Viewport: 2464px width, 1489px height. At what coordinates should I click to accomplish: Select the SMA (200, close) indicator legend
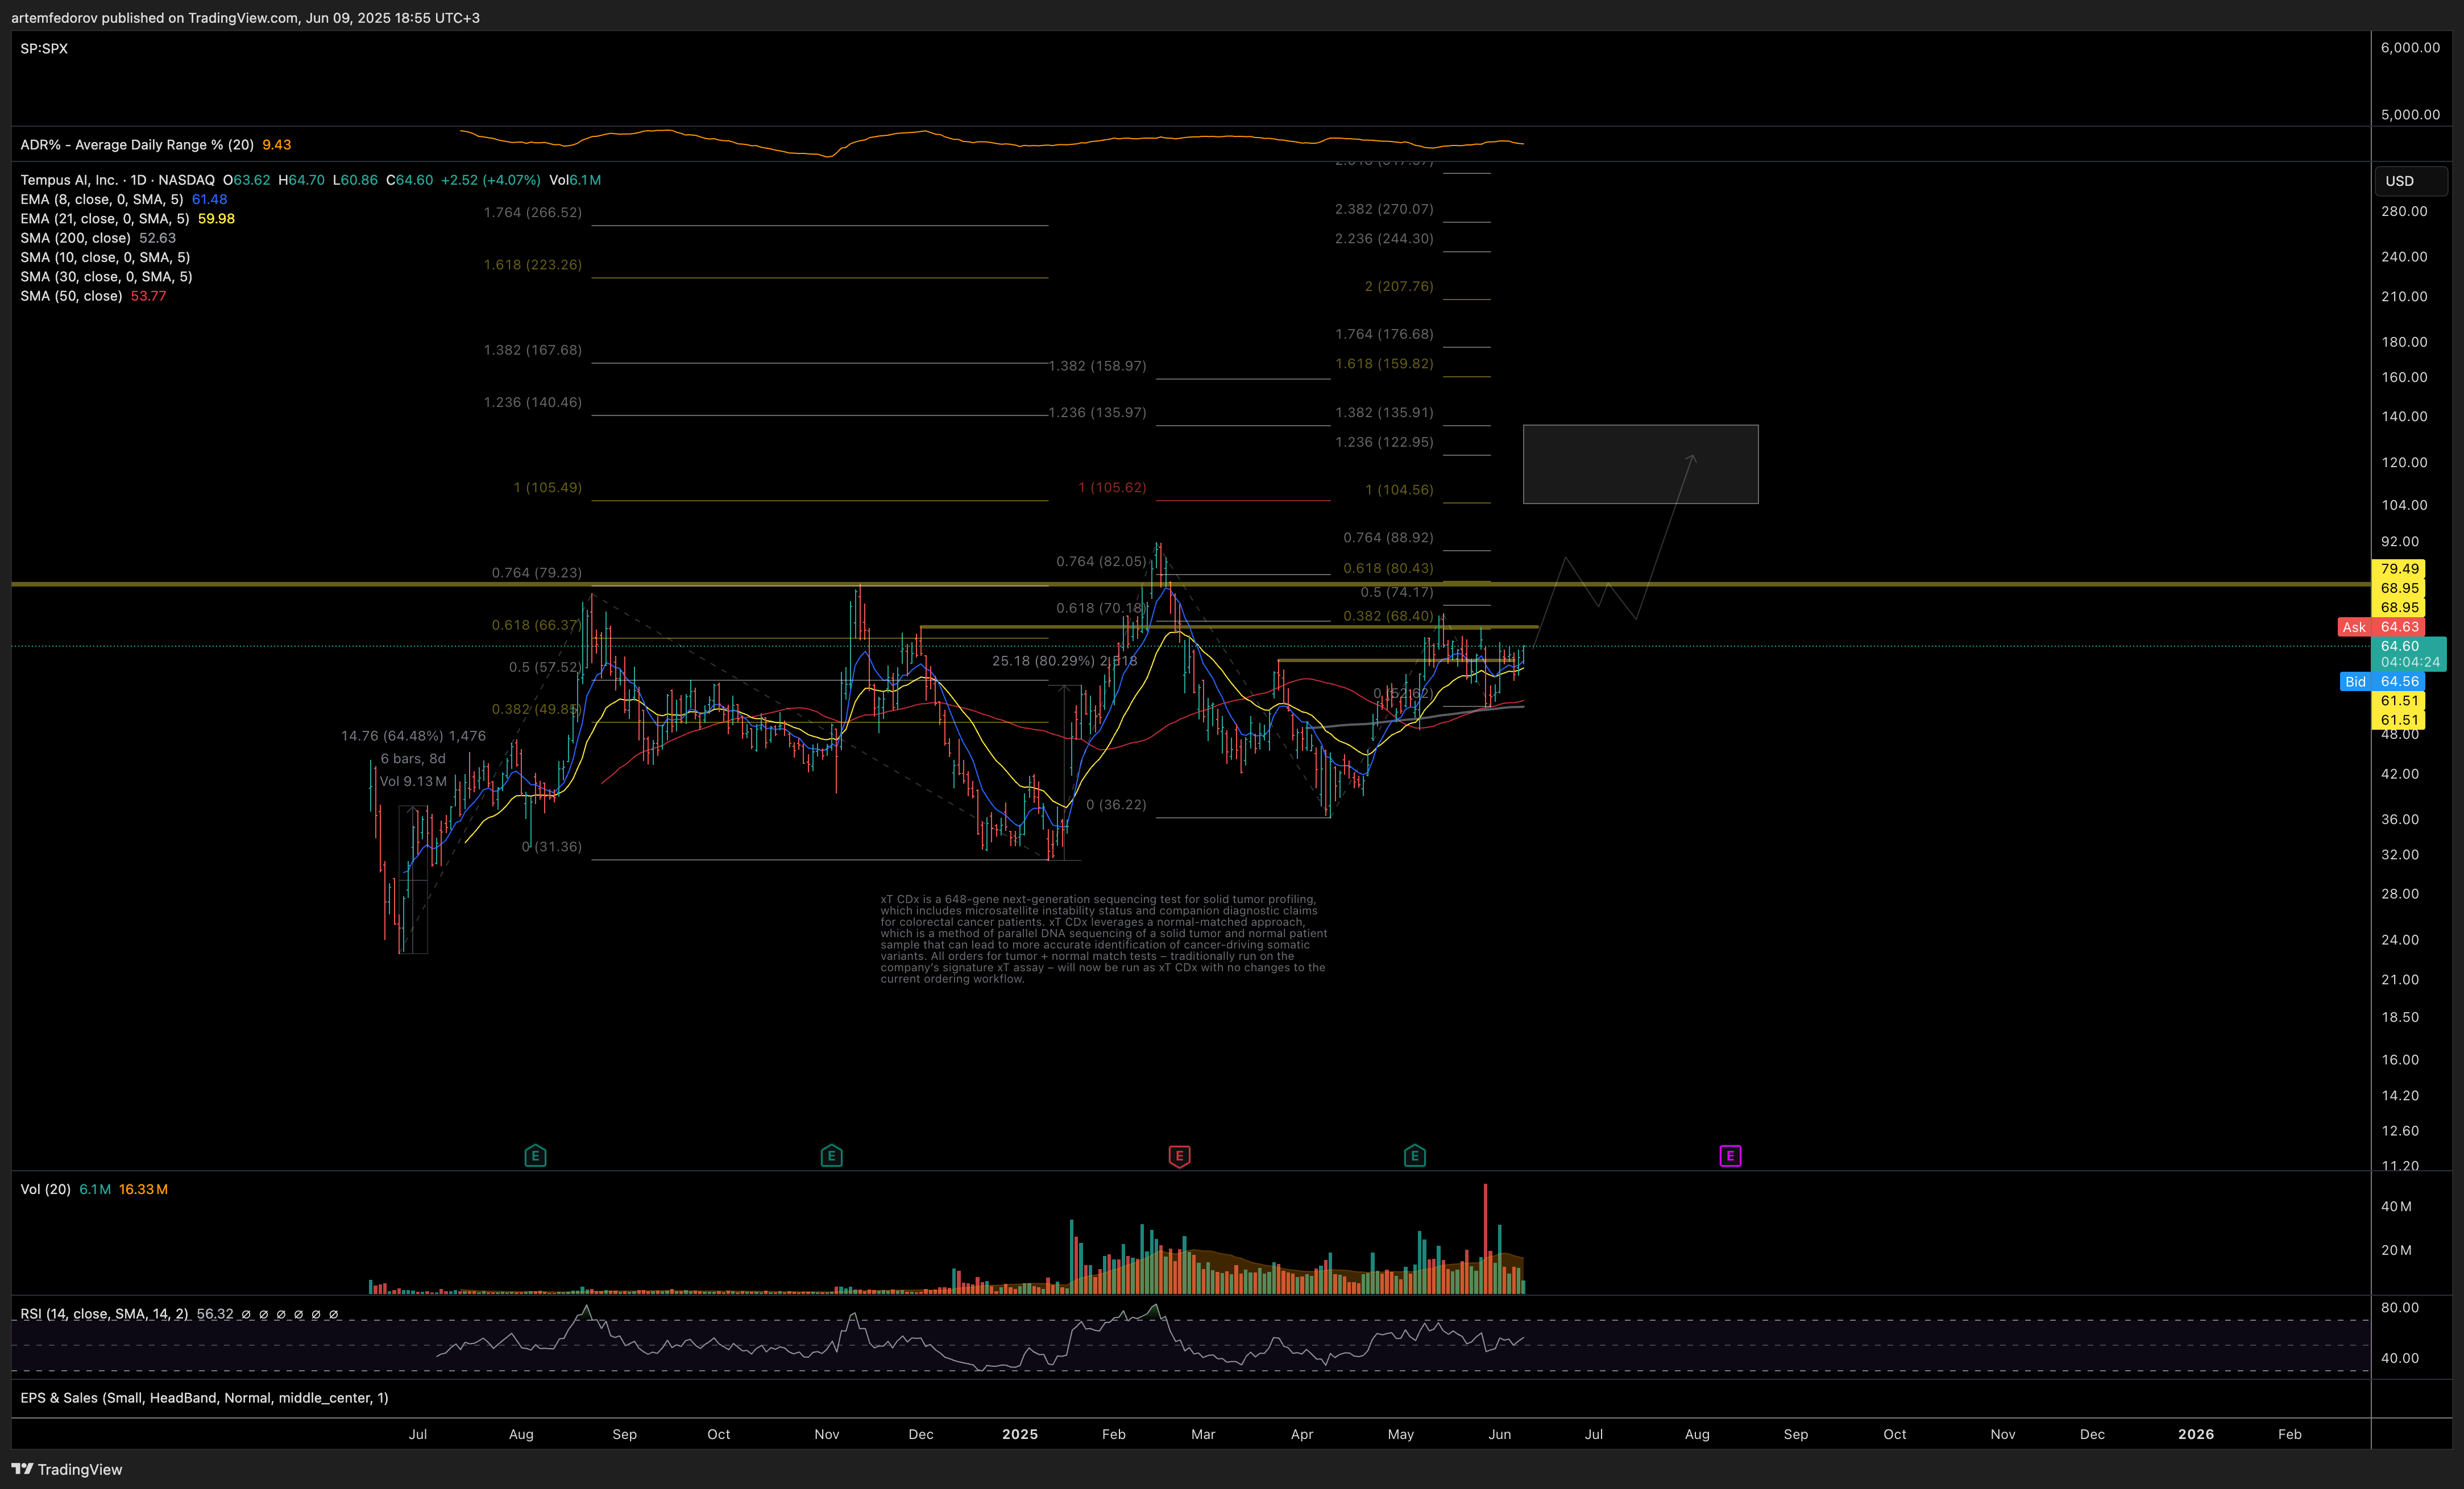point(98,238)
